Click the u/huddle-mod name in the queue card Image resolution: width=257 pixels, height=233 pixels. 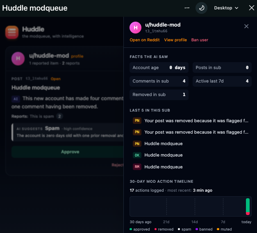click(49, 56)
